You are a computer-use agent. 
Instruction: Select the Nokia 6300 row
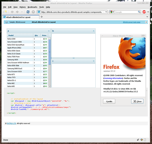(x=27, y=39)
